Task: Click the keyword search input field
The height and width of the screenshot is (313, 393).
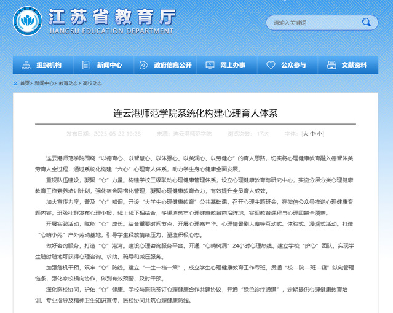Action: point(314,23)
